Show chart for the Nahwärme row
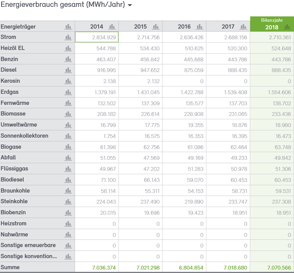Viewport: 294px width, 273px height. click(68, 235)
